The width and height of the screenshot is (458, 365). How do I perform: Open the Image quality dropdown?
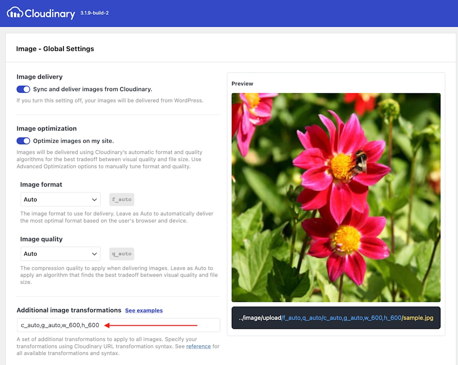pyautogui.click(x=60, y=254)
